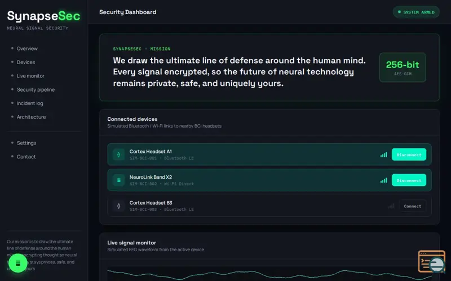Disconnect the NeuroLink Band X2

(409, 180)
